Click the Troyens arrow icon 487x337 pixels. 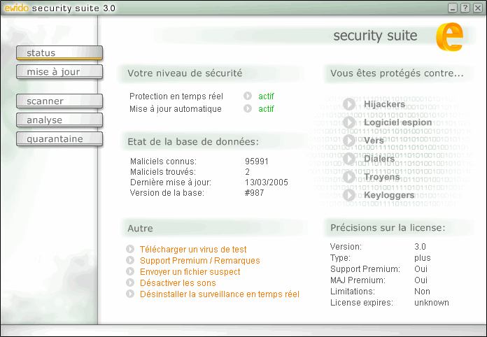coord(349,177)
